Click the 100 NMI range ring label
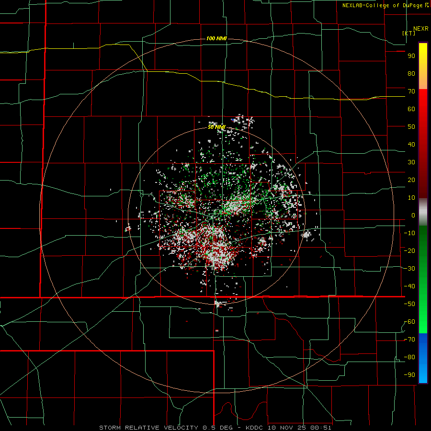Image resolution: width=431 pixels, height=431 pixels. (x=216, y=38)
